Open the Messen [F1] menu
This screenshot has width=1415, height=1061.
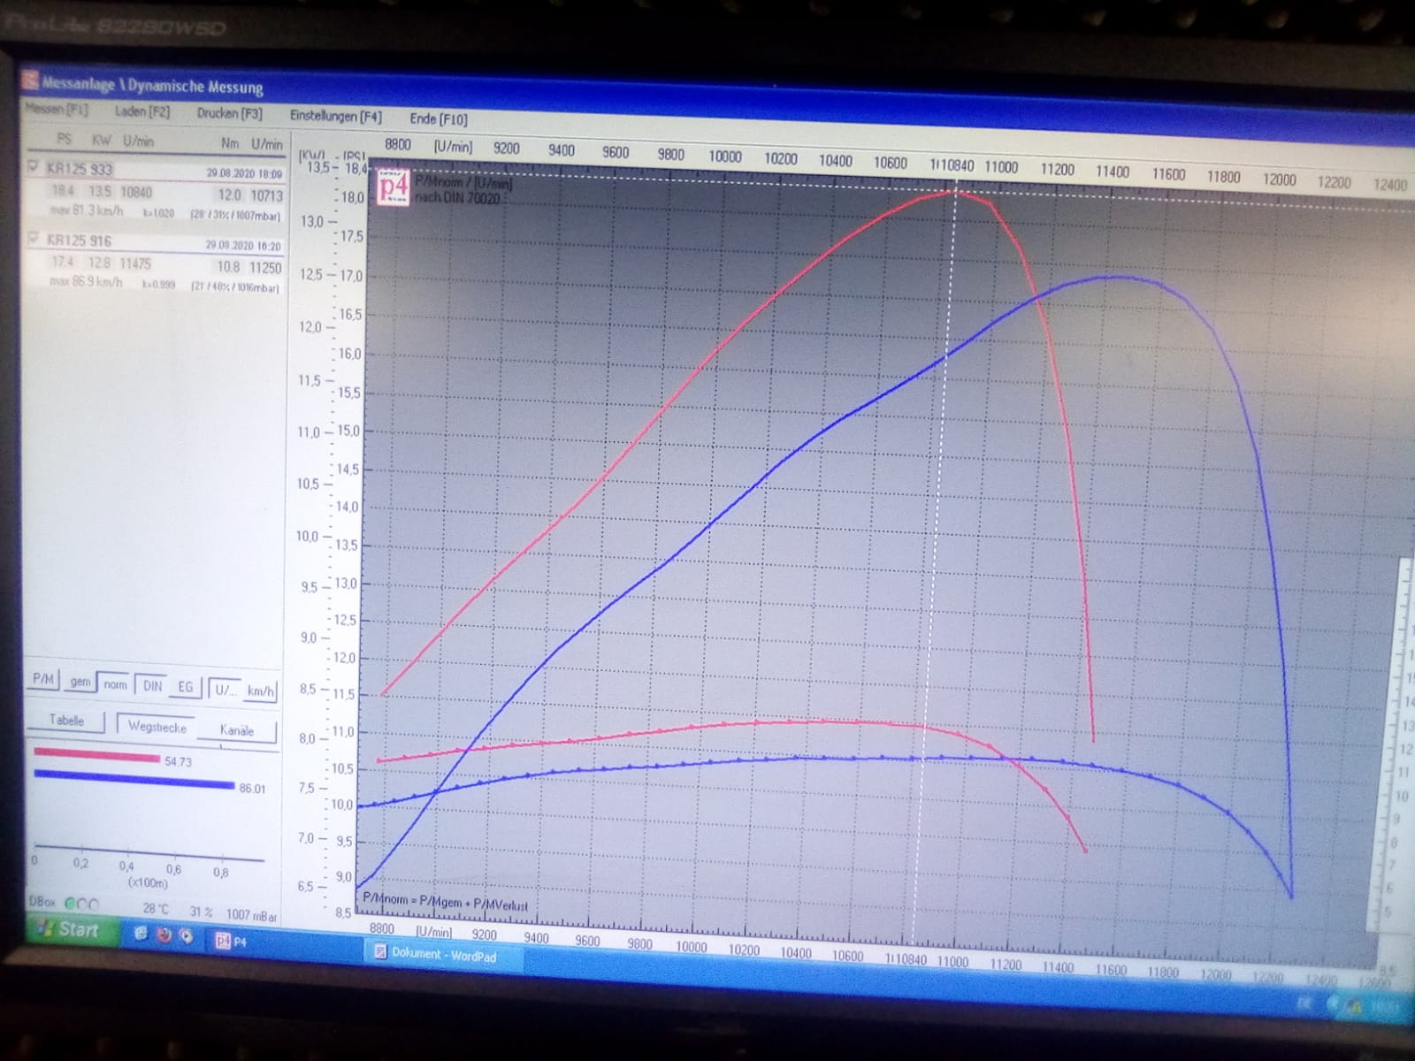[x=57, y=109]
